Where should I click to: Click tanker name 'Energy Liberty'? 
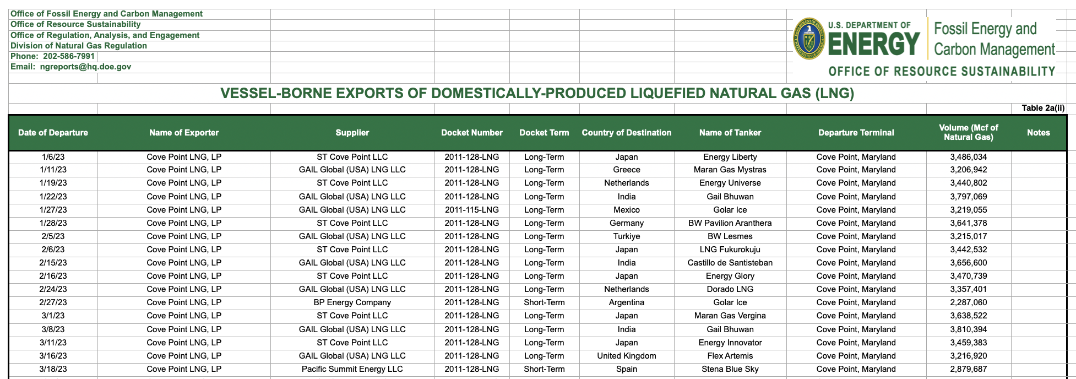(x=730, y=157)
